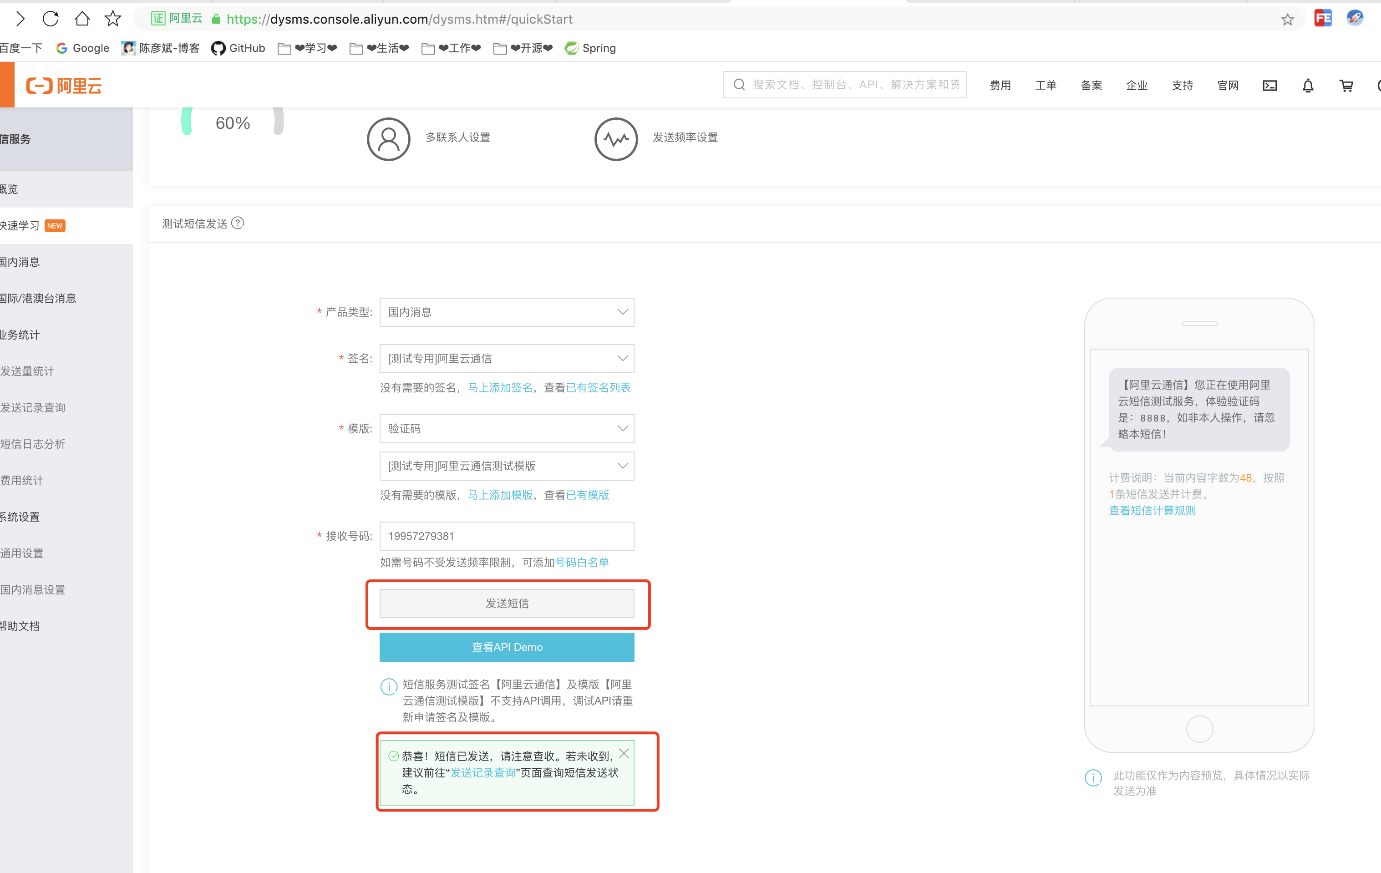Open 备案 top menu
Image resolution: width=1381 pixels, height=873 pixels.
coord(1092,86)
